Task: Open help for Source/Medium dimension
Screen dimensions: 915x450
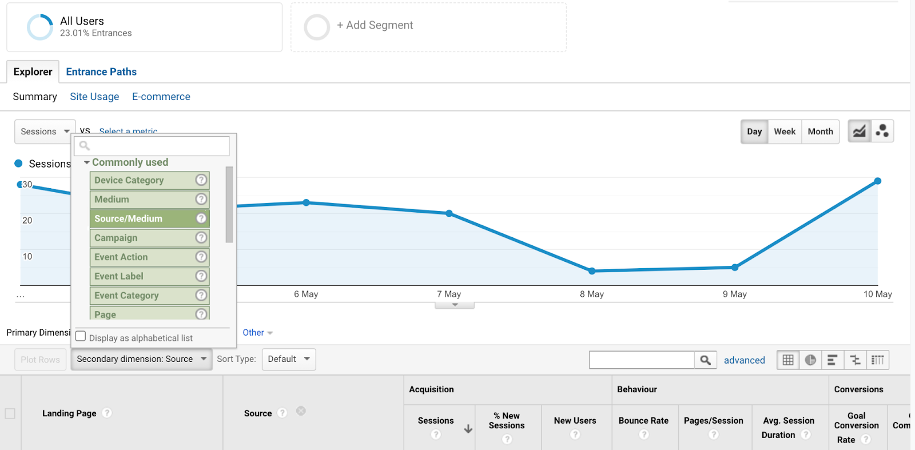Action: pos(201,218)
